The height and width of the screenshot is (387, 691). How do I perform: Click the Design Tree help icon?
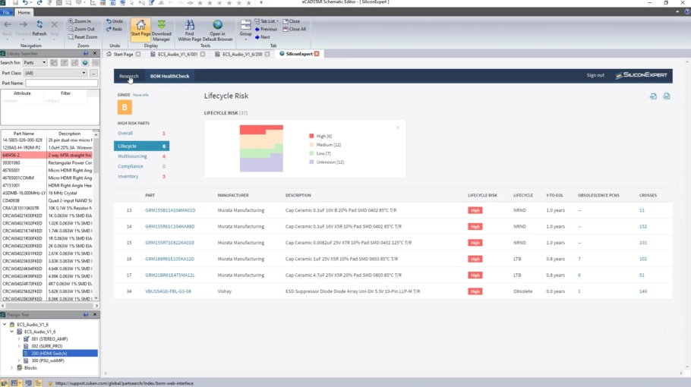86,315
